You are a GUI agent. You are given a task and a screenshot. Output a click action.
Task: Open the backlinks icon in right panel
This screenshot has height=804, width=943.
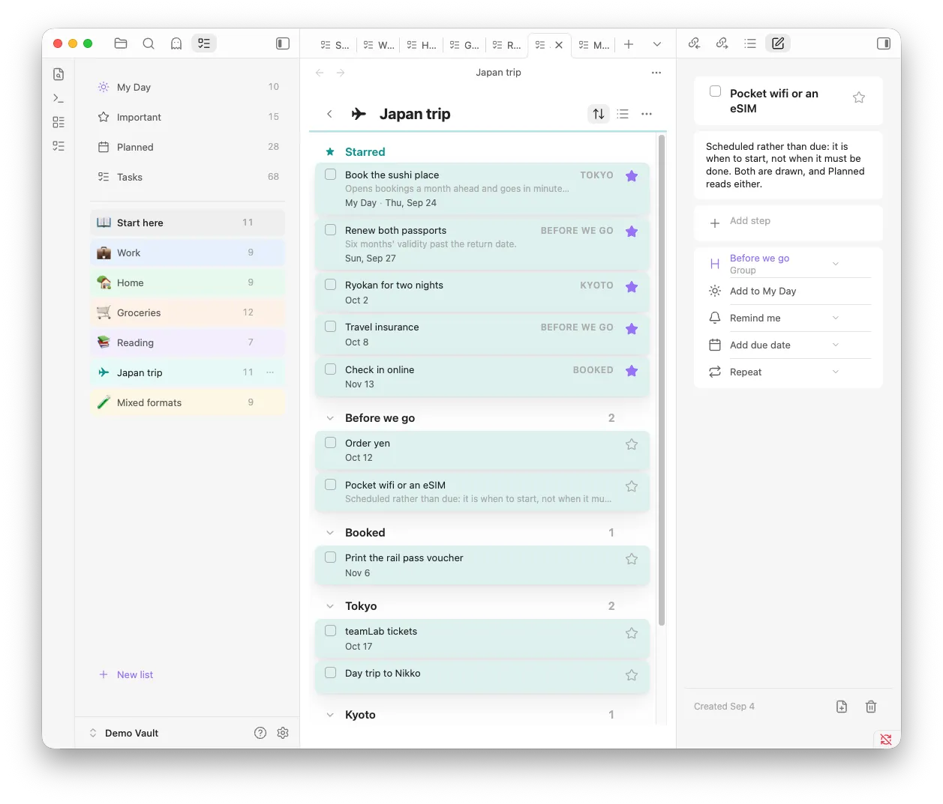coord(695,43)
